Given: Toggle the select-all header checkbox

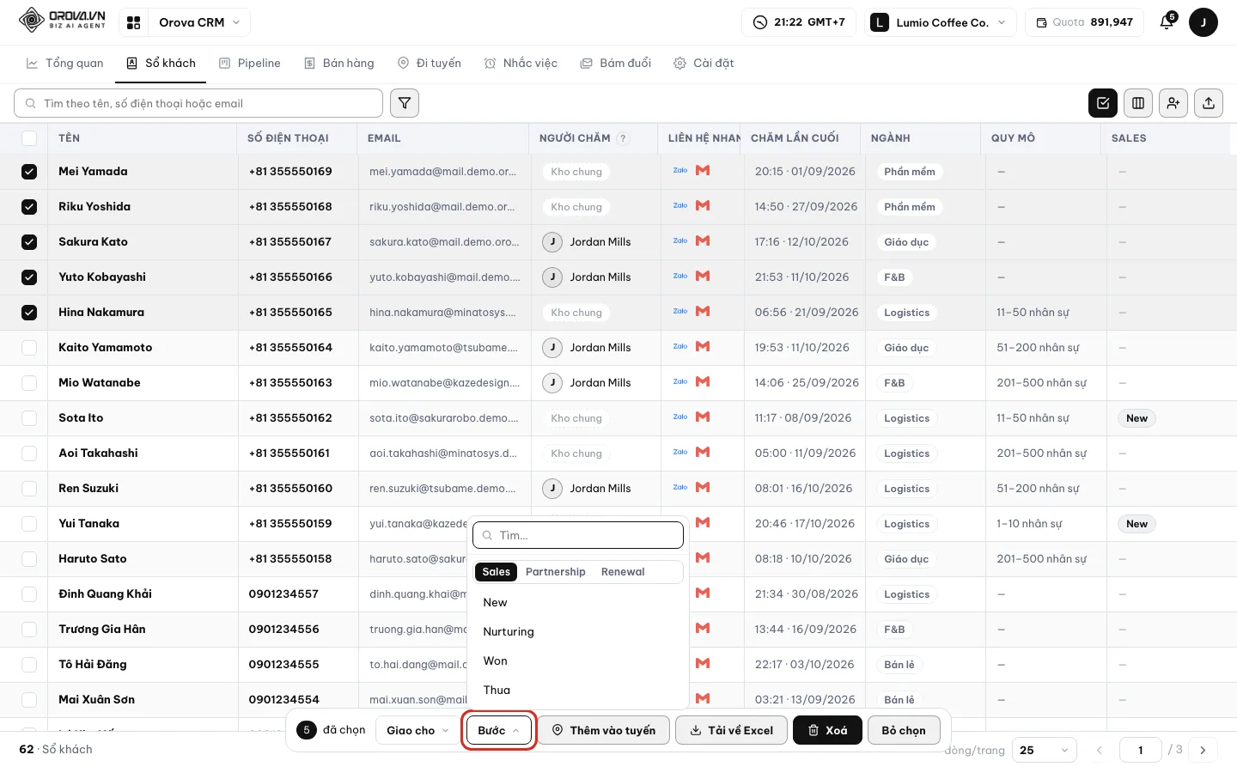Looking at the screenshot, I should [29, 138].
